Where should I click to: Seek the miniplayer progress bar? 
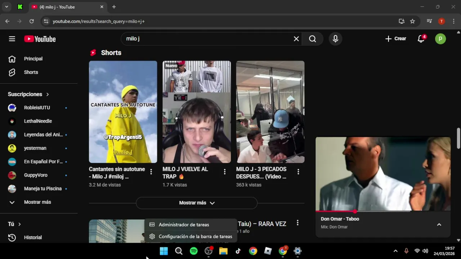pyautogui.click(x=383, y=211)
